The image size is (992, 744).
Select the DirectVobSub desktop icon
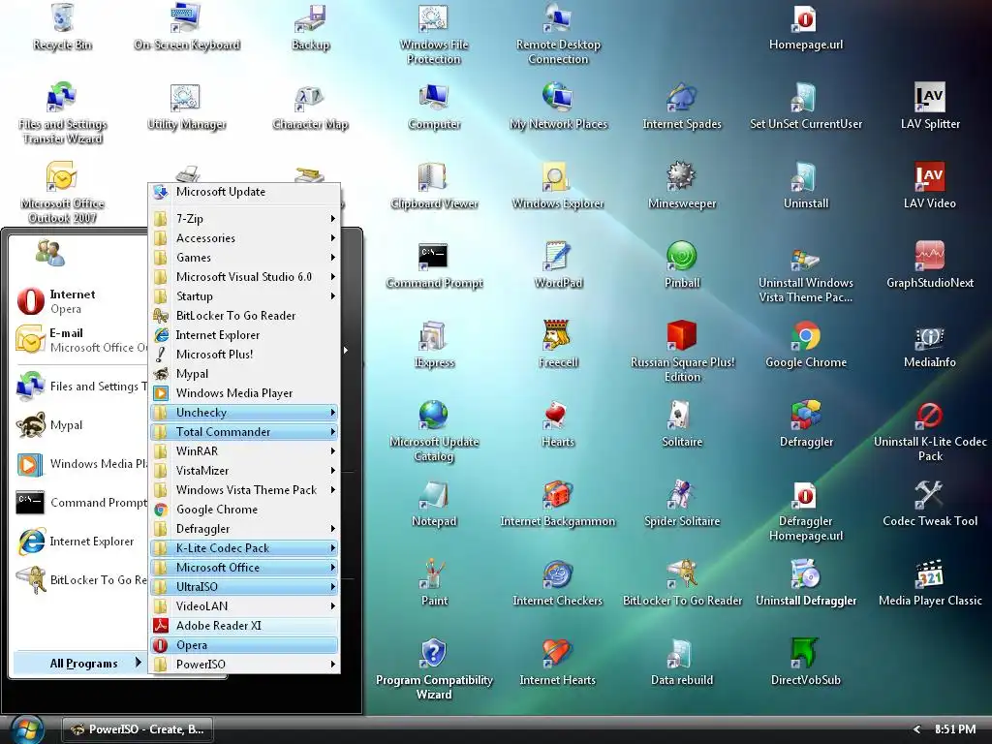click(x=805, y=663)
